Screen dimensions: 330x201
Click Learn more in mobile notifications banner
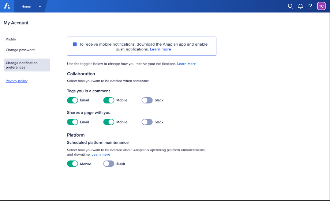tap(160, 49)
